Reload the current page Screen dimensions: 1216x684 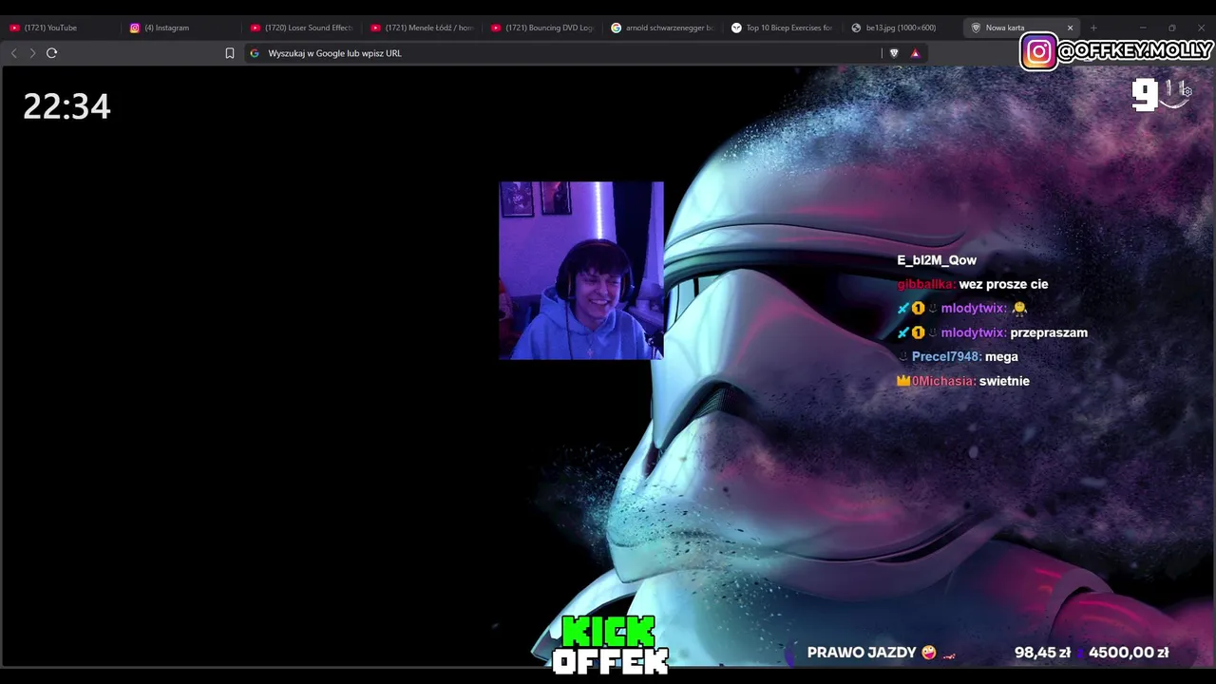coord(52,53)
